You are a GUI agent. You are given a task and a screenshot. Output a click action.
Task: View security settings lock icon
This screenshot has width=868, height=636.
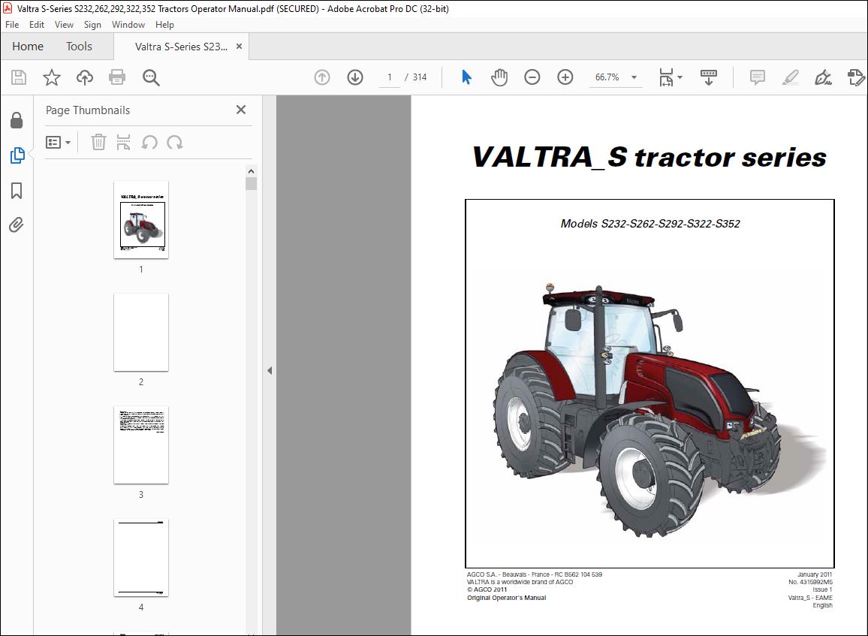(17, 120)
